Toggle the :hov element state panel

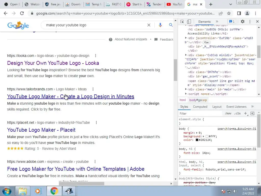pyautogui.click(x=228, y=114)
